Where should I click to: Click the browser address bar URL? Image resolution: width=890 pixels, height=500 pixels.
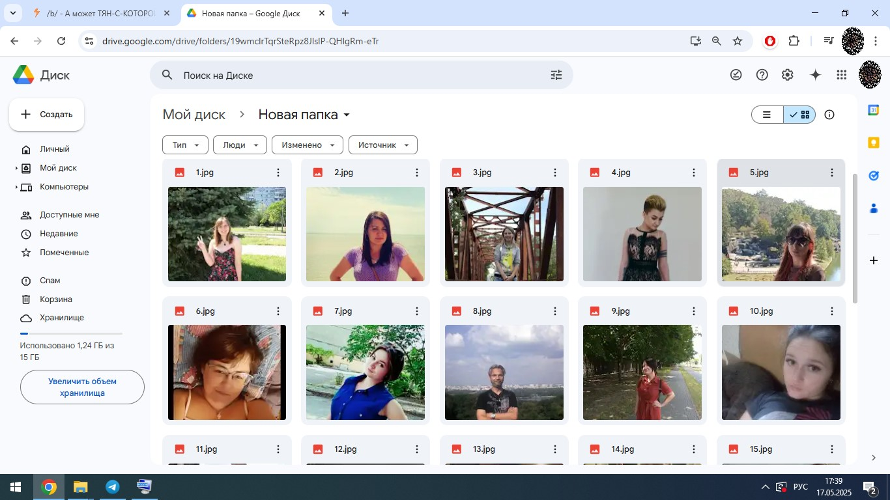click(240, 41)
